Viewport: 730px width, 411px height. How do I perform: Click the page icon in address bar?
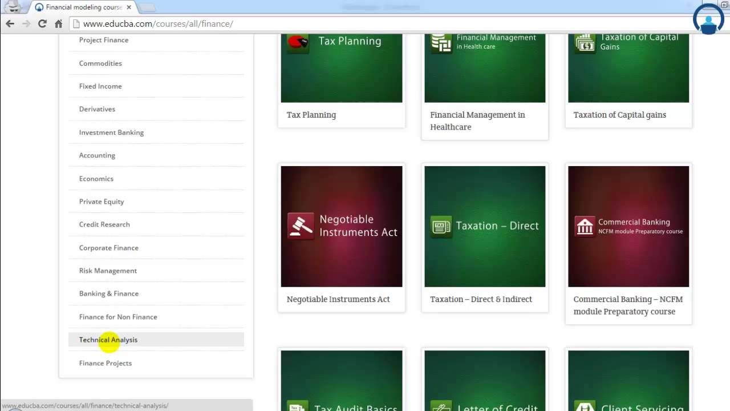tap(76, 24)
